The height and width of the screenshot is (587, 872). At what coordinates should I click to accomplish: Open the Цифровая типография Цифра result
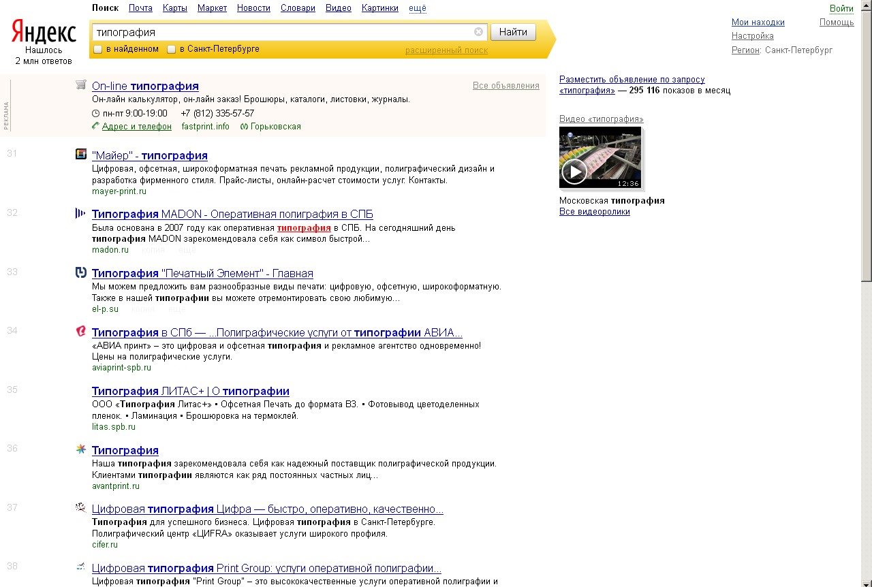[x=268, y=509]
